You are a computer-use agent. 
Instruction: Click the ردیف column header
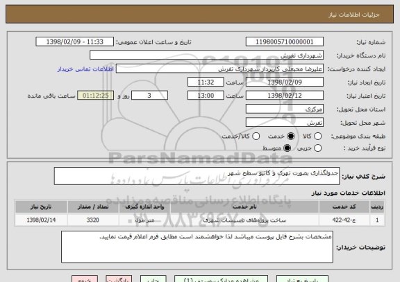[x=377, y=207]
